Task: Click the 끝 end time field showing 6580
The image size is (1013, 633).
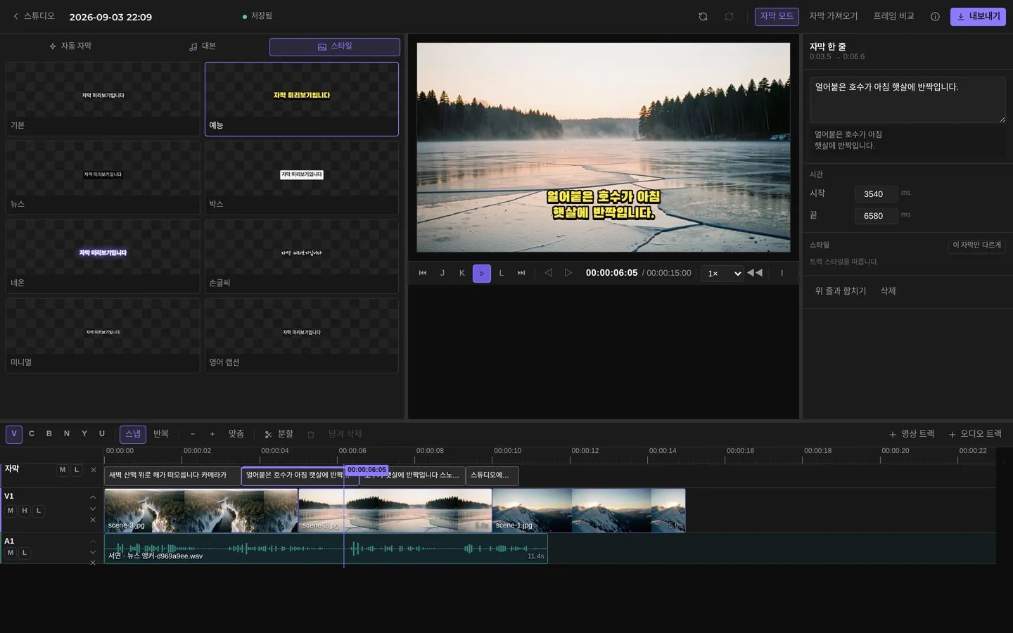Action: click(876, 216)
